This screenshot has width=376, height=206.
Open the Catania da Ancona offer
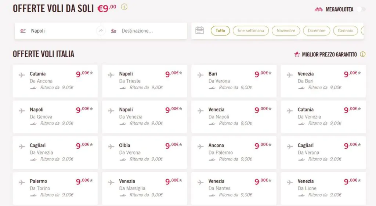55,81
